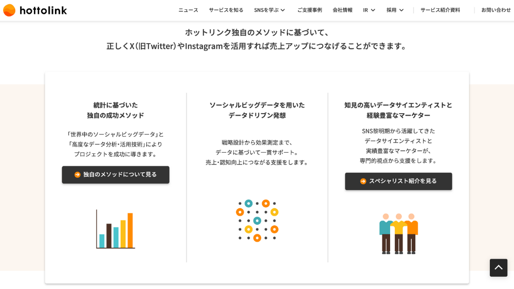Image resolution: width=514 pixels, height=289 pixels.
Task: Click the orange arrow icon in 独自のメソッド button
Action: click(78, 175)
